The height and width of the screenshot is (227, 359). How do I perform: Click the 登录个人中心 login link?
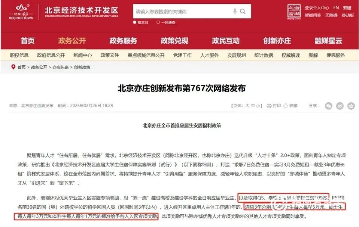(317, 8)
